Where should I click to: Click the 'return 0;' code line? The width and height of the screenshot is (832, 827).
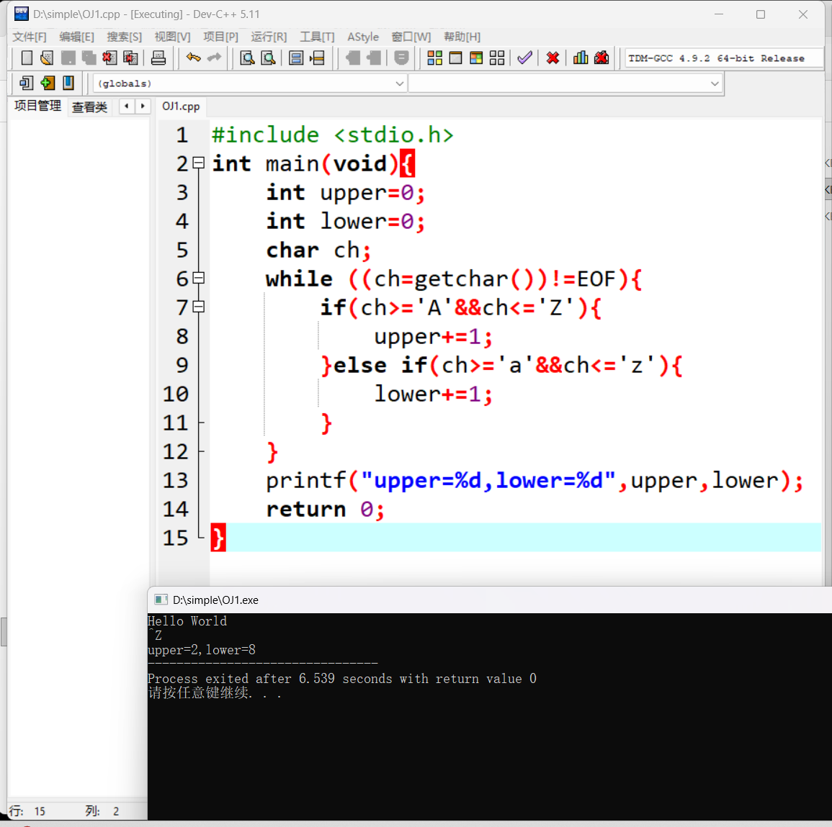tap(325, 509)
